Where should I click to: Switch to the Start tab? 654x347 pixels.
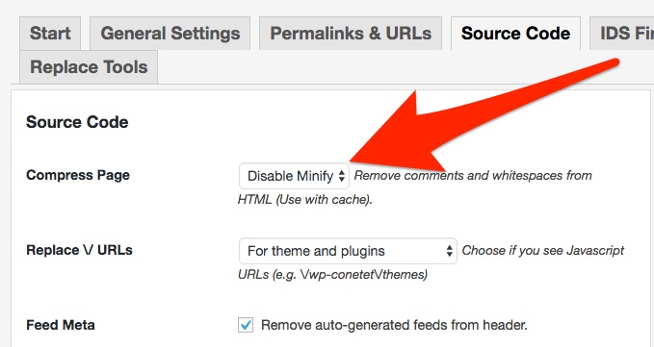click(50, 34)
